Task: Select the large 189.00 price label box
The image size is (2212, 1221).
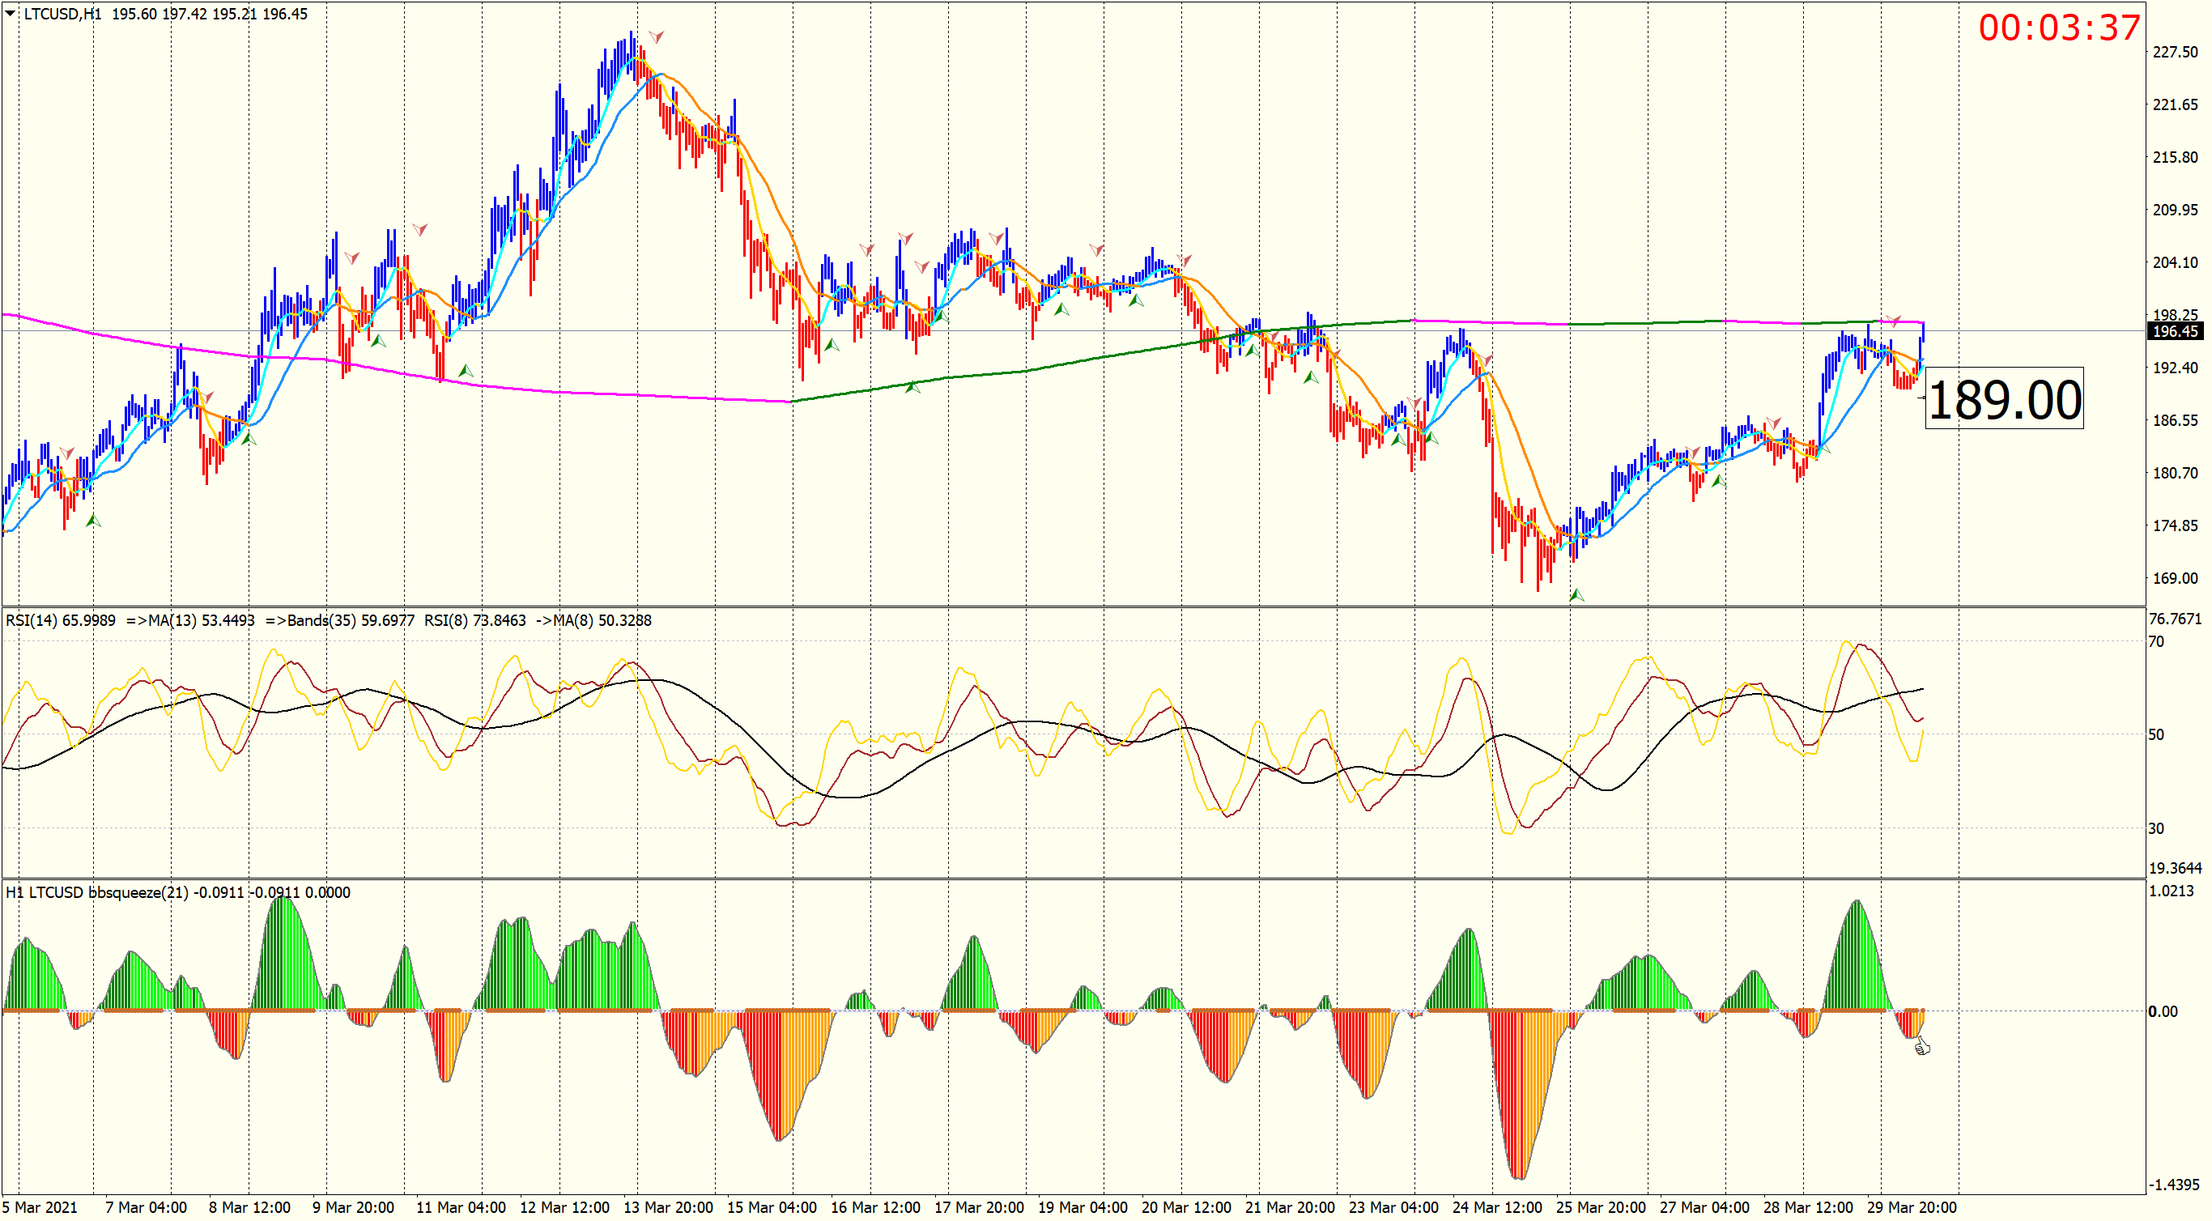Action: [x=2004, y=398]
